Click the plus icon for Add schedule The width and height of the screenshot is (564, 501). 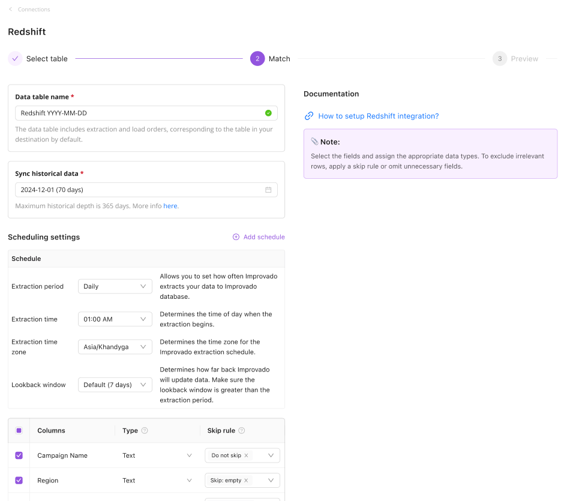coord(236,237)
